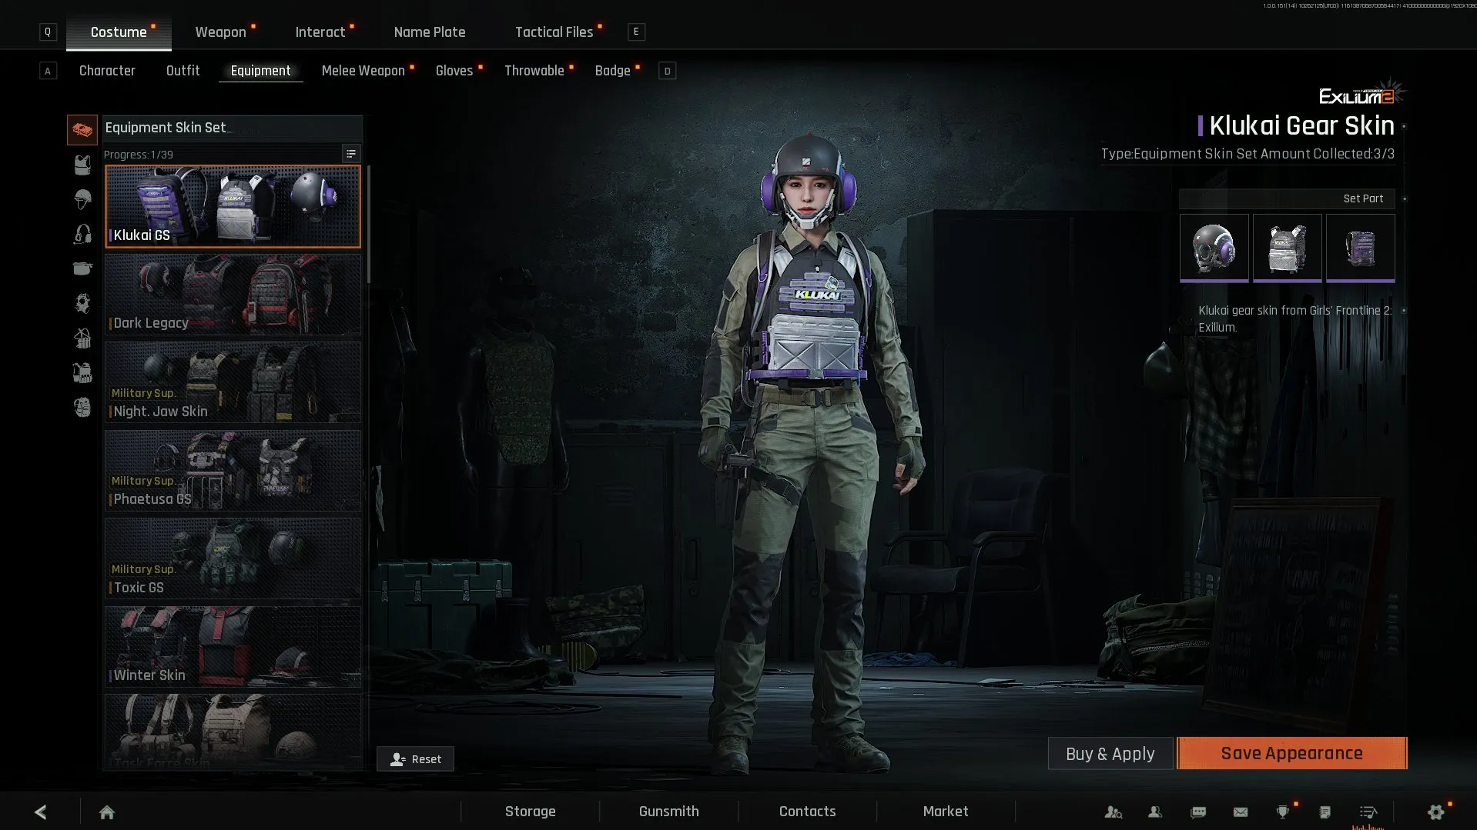Open the skin set list filter menu
The height and width of the screenshot is (830, 1477).
[351, 154]
